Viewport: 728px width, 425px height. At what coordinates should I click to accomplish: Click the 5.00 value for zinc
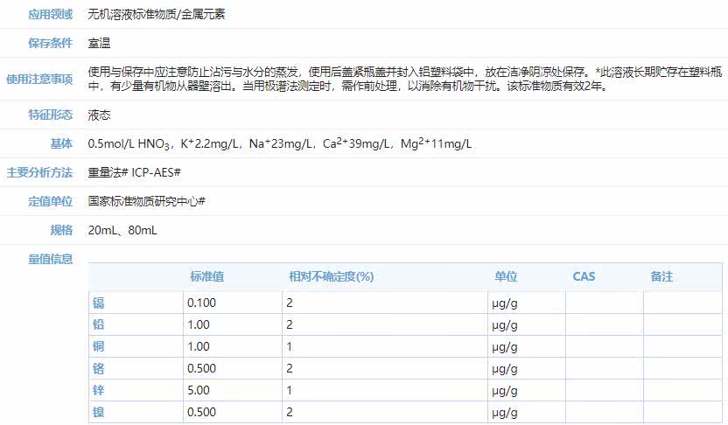click(199, 390)
